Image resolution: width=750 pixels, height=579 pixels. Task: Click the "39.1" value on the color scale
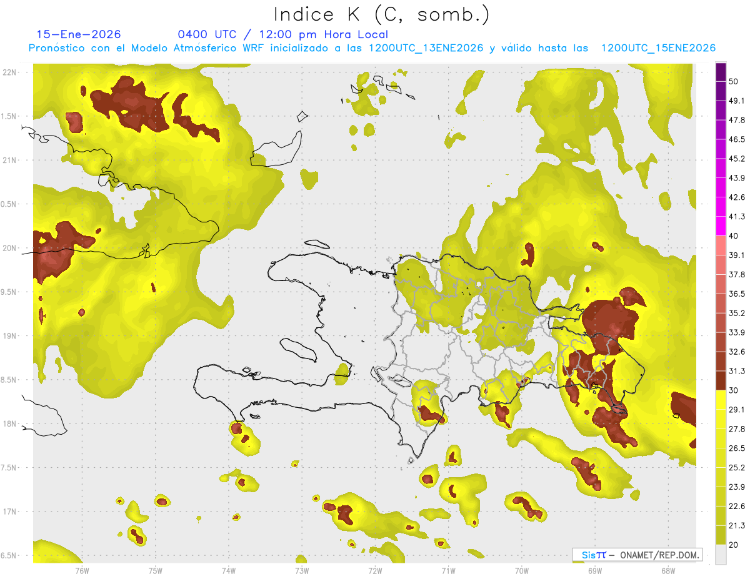tap(736, 255)
